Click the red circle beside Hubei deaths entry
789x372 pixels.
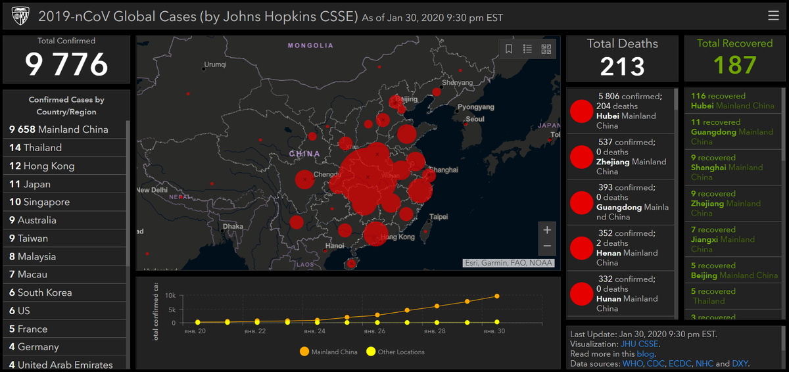[581, 111]
